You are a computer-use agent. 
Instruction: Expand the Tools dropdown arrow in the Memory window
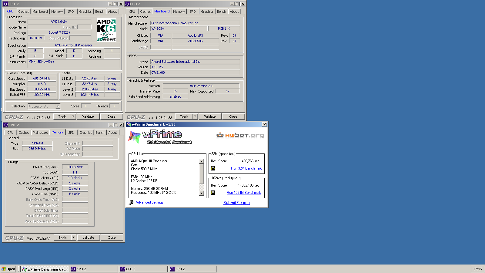(73, 238)
